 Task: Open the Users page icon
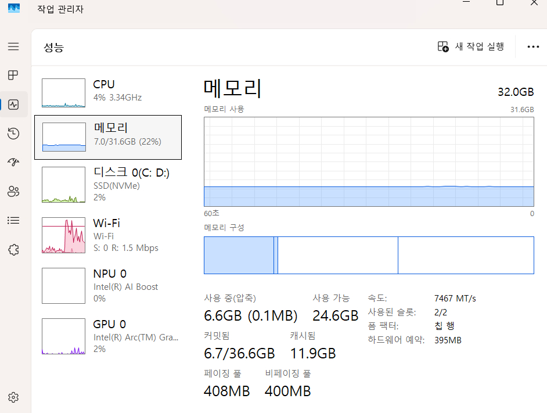pos(13,192)
